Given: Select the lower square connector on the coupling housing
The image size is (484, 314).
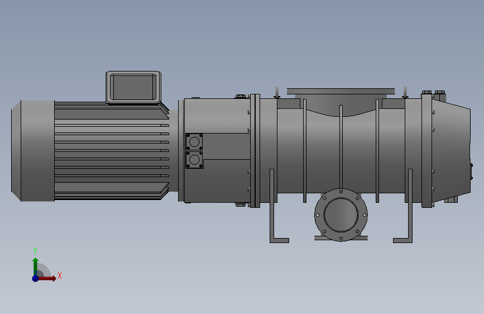Looking at the screenshot, I should pyautogui.click(x=194, y=160).
